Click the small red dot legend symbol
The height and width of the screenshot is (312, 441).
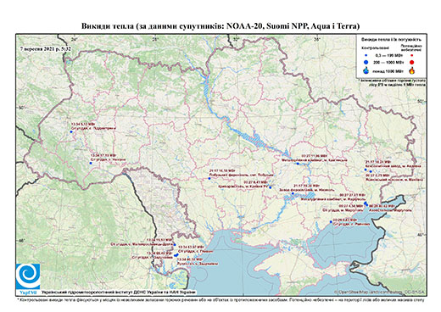click(x=411, y=55)
